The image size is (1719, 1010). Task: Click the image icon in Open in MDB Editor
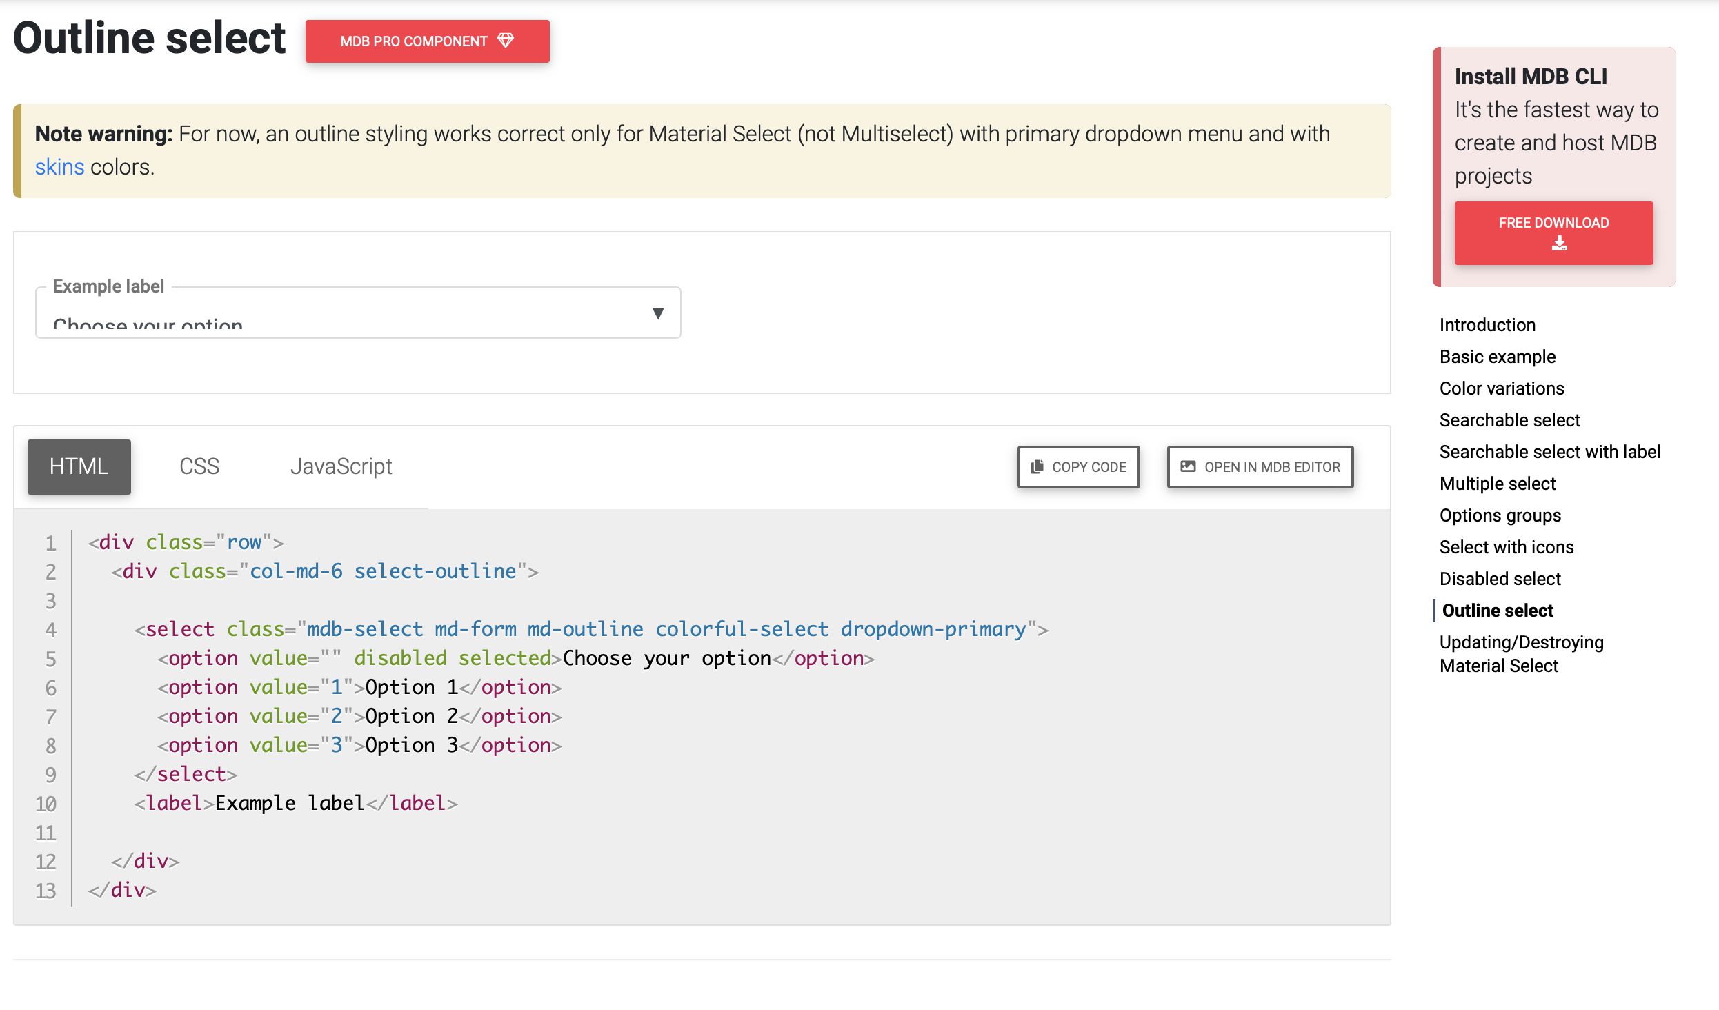point(1188,466)
